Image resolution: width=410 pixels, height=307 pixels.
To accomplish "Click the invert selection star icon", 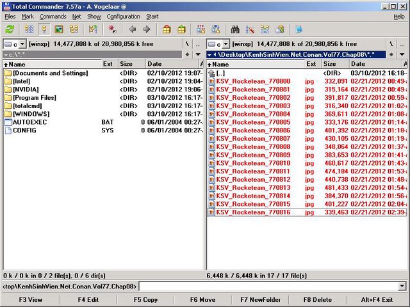I will 113,29.
